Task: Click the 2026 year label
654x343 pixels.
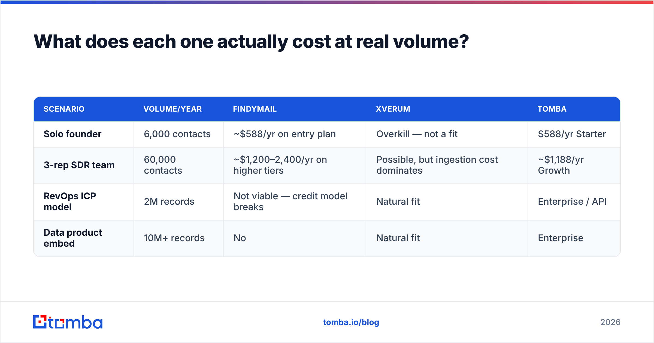Action: (x=610, y=322)
